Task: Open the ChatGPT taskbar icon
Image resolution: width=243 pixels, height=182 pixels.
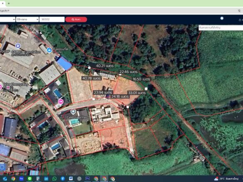Action: tap(79, 179)
